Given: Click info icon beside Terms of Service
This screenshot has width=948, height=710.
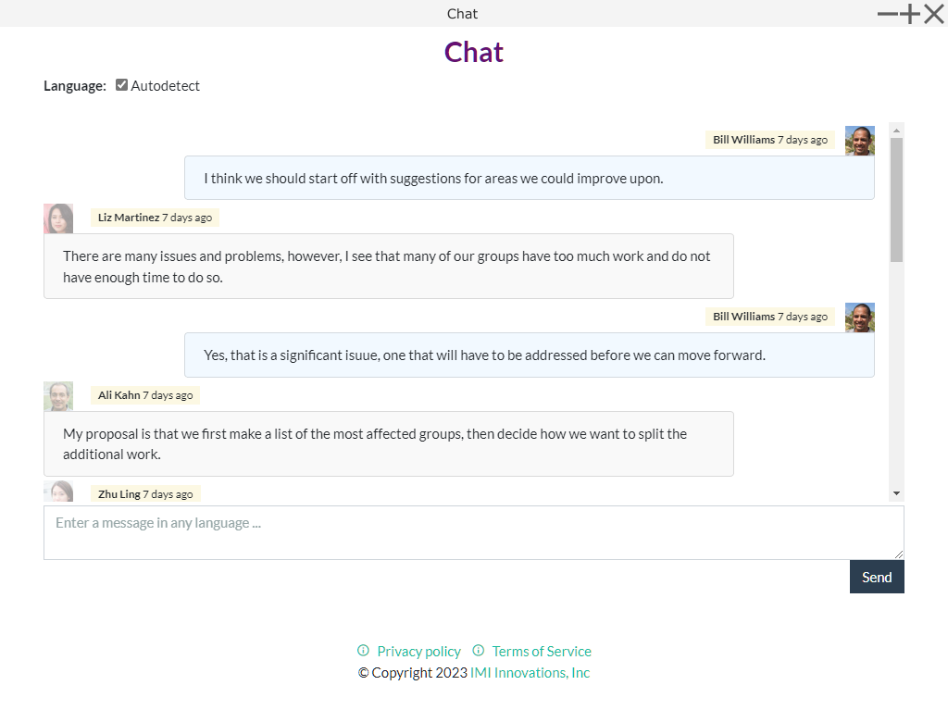Looking at the screenshot, I should [x=478, y=651].
